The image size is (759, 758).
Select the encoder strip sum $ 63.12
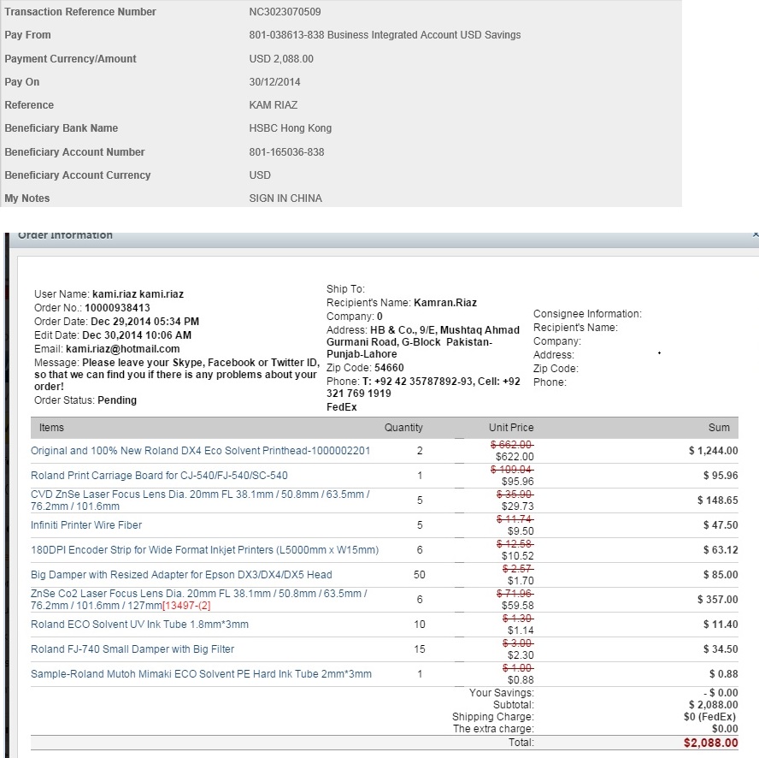click(721, 549)
